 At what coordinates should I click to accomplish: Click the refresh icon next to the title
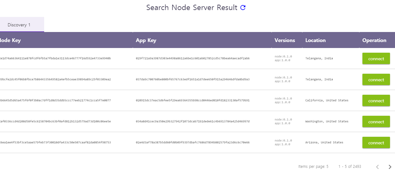coord(243,8)
